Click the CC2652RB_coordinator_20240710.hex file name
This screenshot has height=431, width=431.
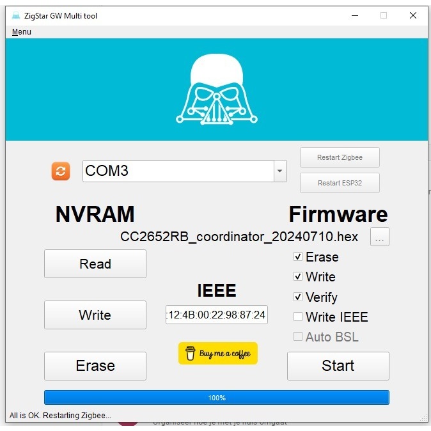coord(239,237)
